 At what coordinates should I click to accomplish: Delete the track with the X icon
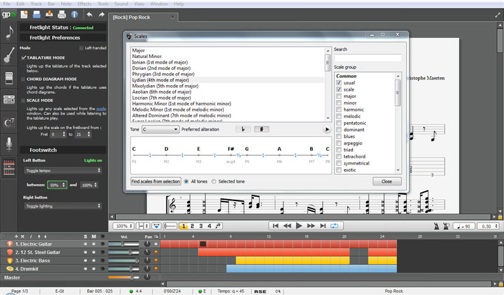[23, 236]
